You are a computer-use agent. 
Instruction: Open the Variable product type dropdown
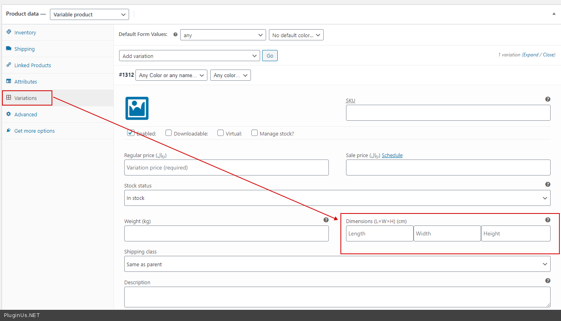89,14
